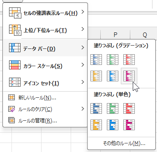This screenshot has width=157, height=152.
Task: Open データ バー(D) menu item
Action: click(x=45, y=48)
